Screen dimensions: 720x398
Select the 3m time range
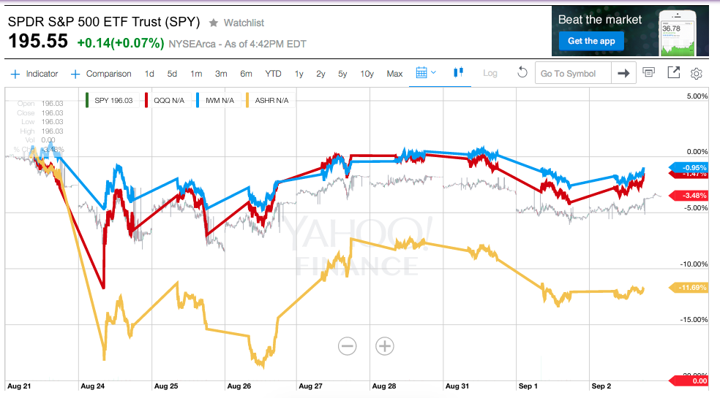[x=221, y=74]
